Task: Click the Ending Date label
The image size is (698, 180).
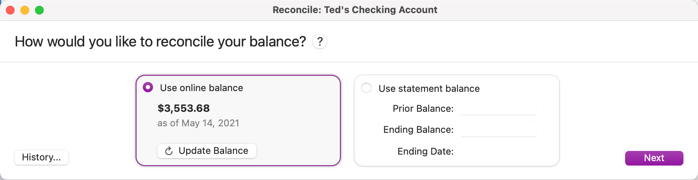Action: (425, 151)
